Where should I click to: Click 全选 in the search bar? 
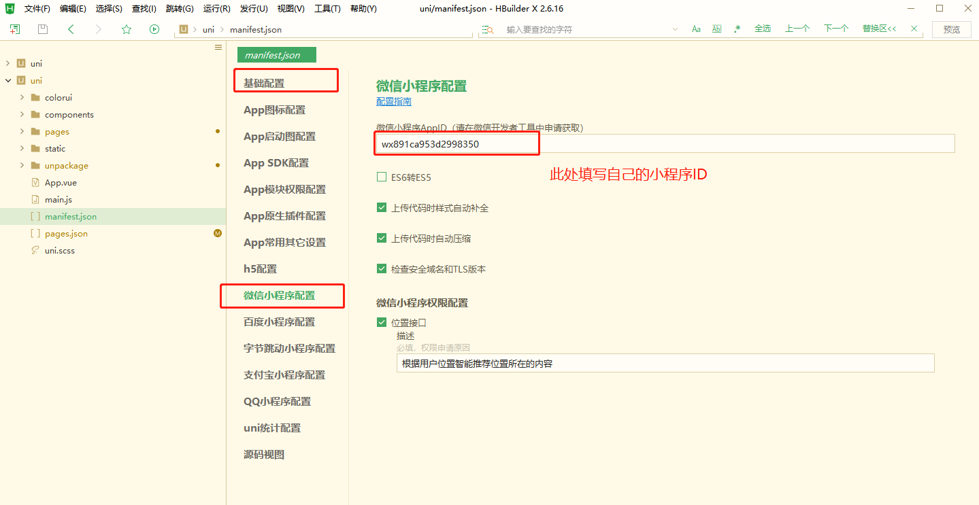coord(763,29)
